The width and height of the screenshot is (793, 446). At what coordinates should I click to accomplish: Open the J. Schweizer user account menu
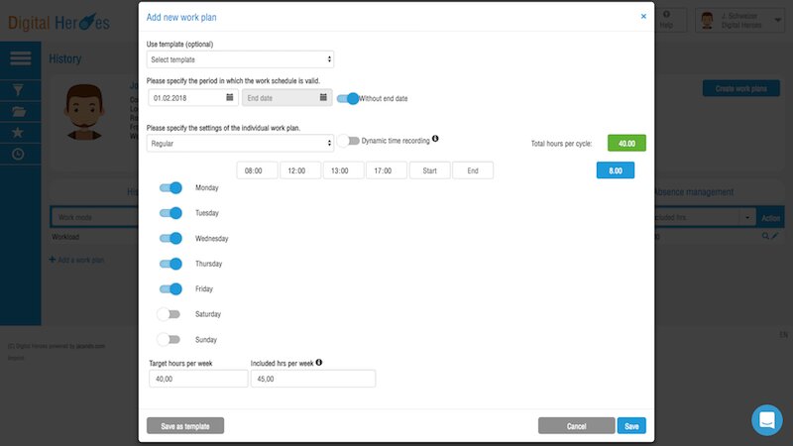pos(740,21)
